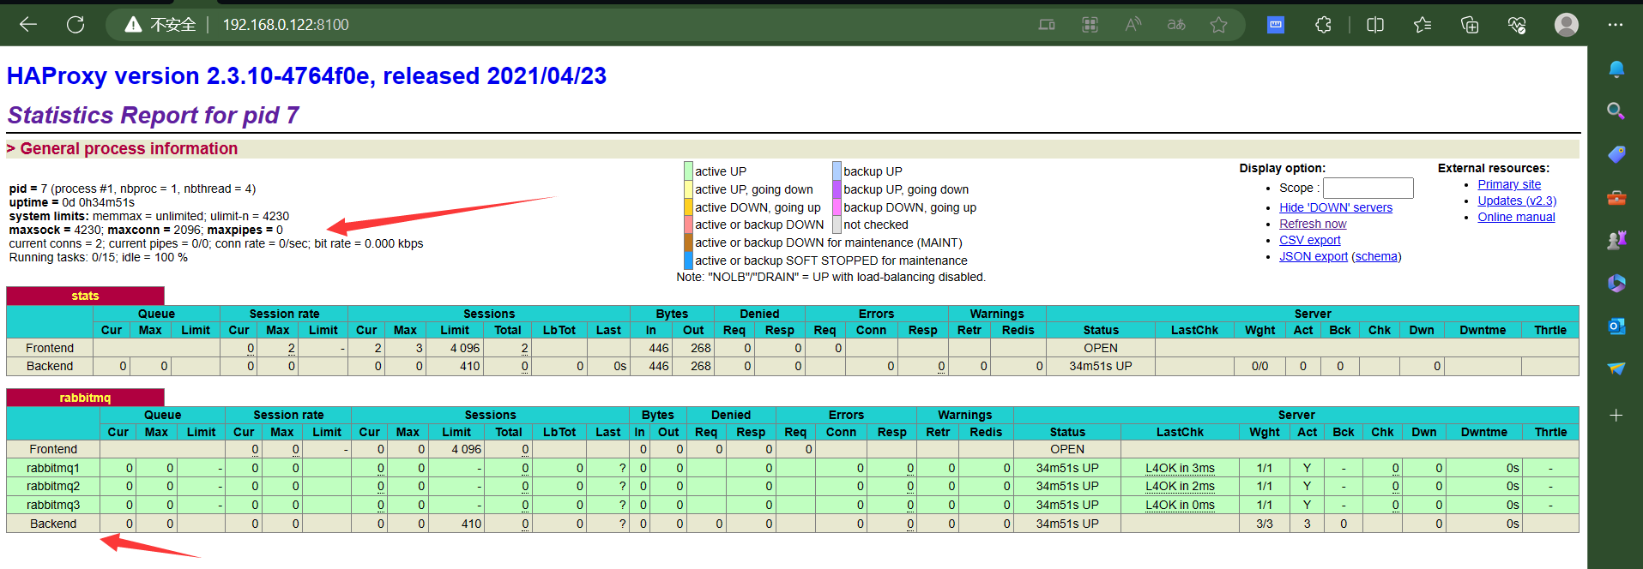The height and width of the screenshot is (569, 1643).
Task: Open the Online manual link
Action: click(x=1515, y=217)
